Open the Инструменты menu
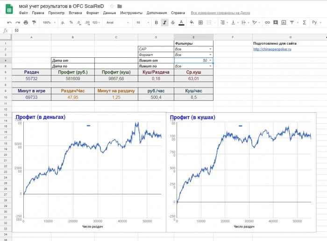This screenshot has width=327, height=241. click(131, 13)
